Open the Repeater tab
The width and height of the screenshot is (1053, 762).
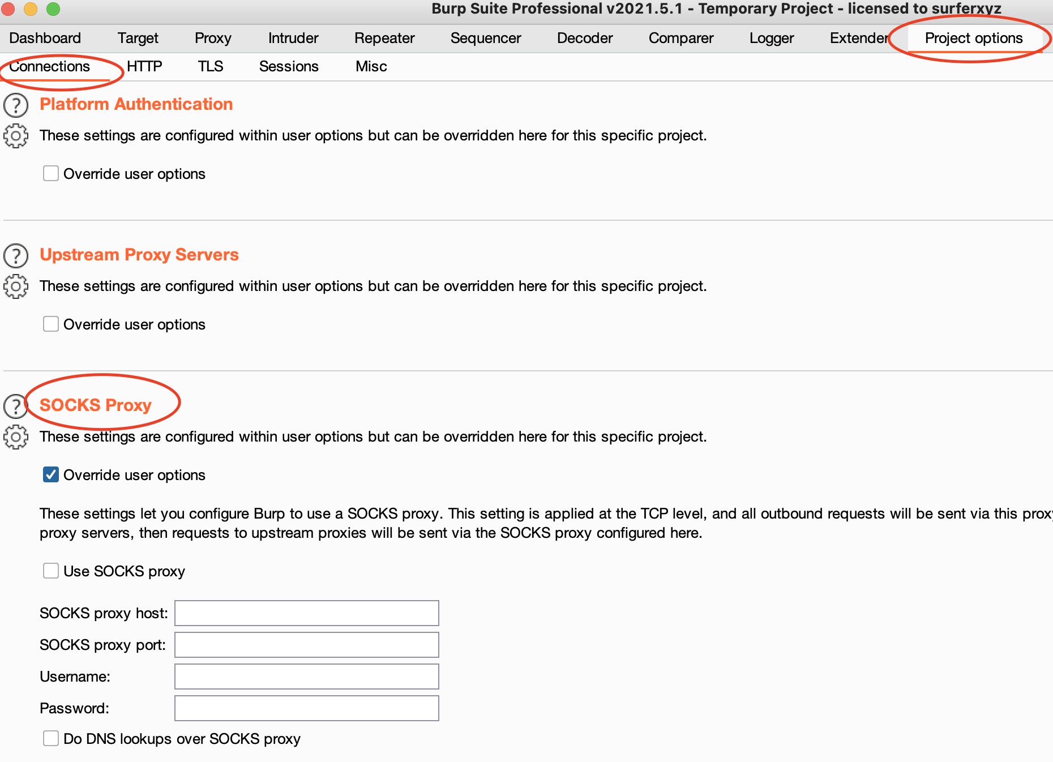(x=384, y=38)
